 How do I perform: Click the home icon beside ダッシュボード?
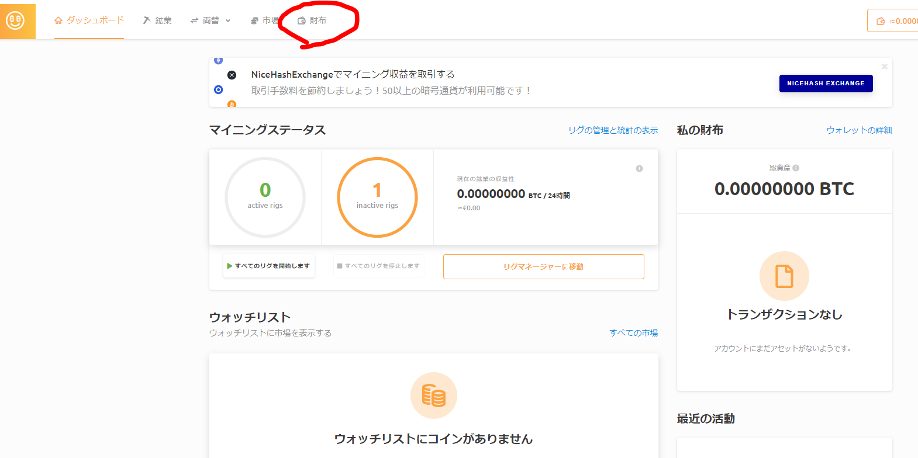tap(58, 20)
